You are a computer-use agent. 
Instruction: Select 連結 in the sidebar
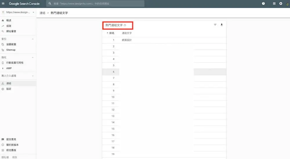18,83
